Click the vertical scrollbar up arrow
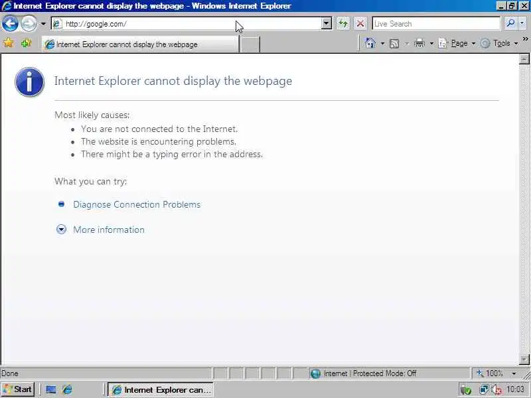 (524, 59)
